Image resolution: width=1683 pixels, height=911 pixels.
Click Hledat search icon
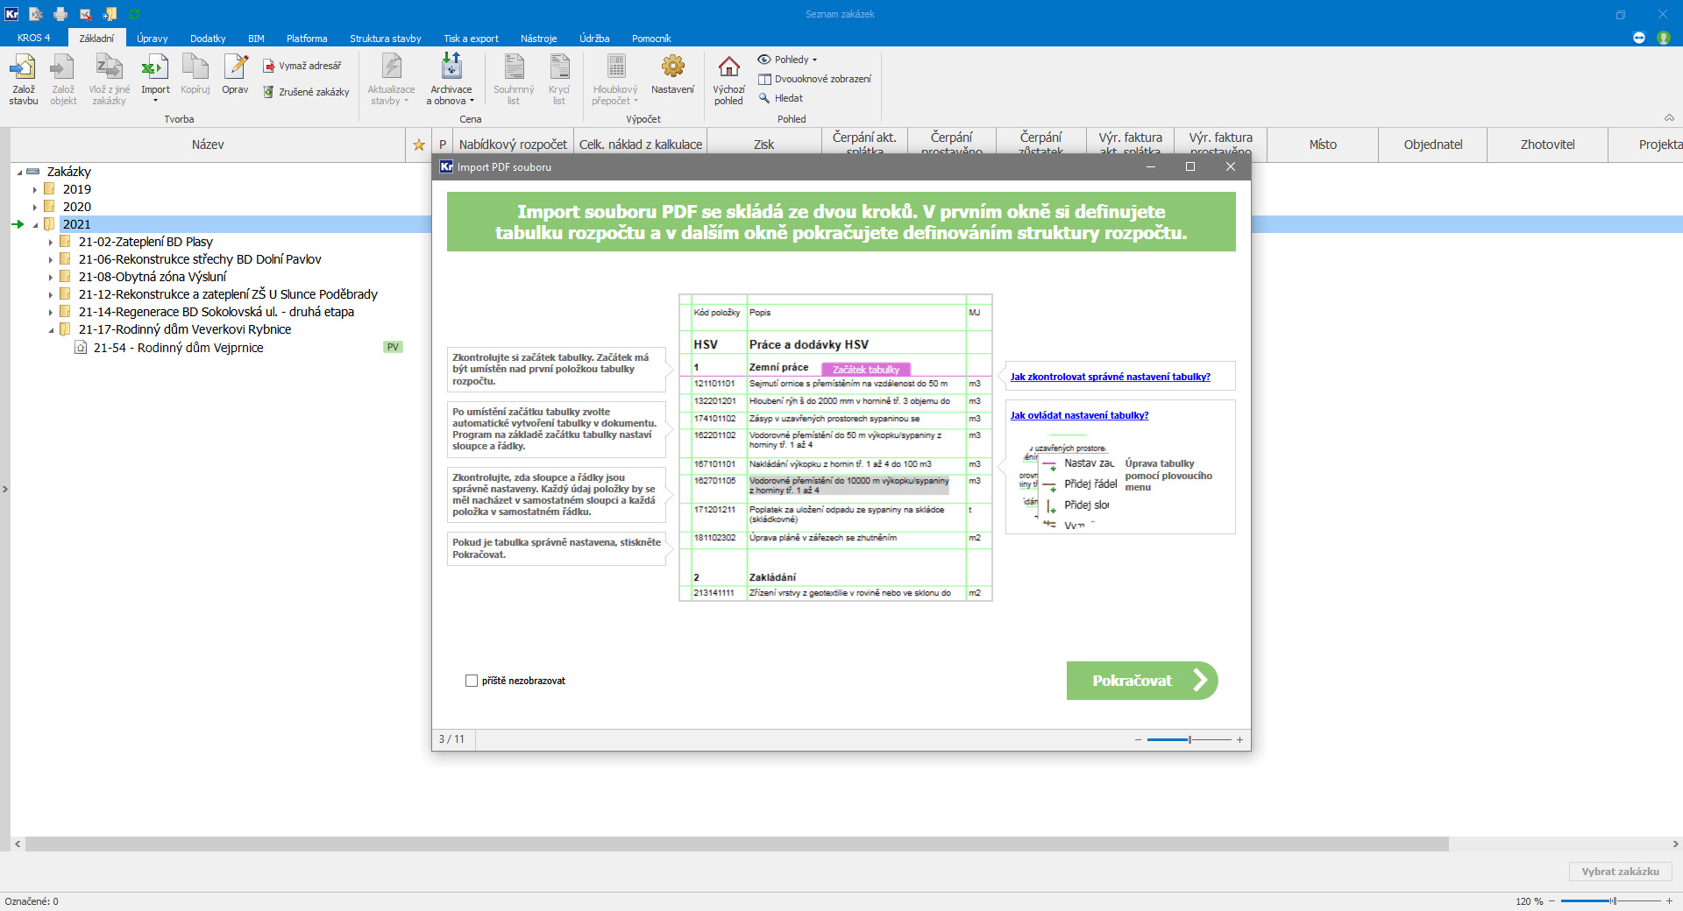(x=764, y=98)
